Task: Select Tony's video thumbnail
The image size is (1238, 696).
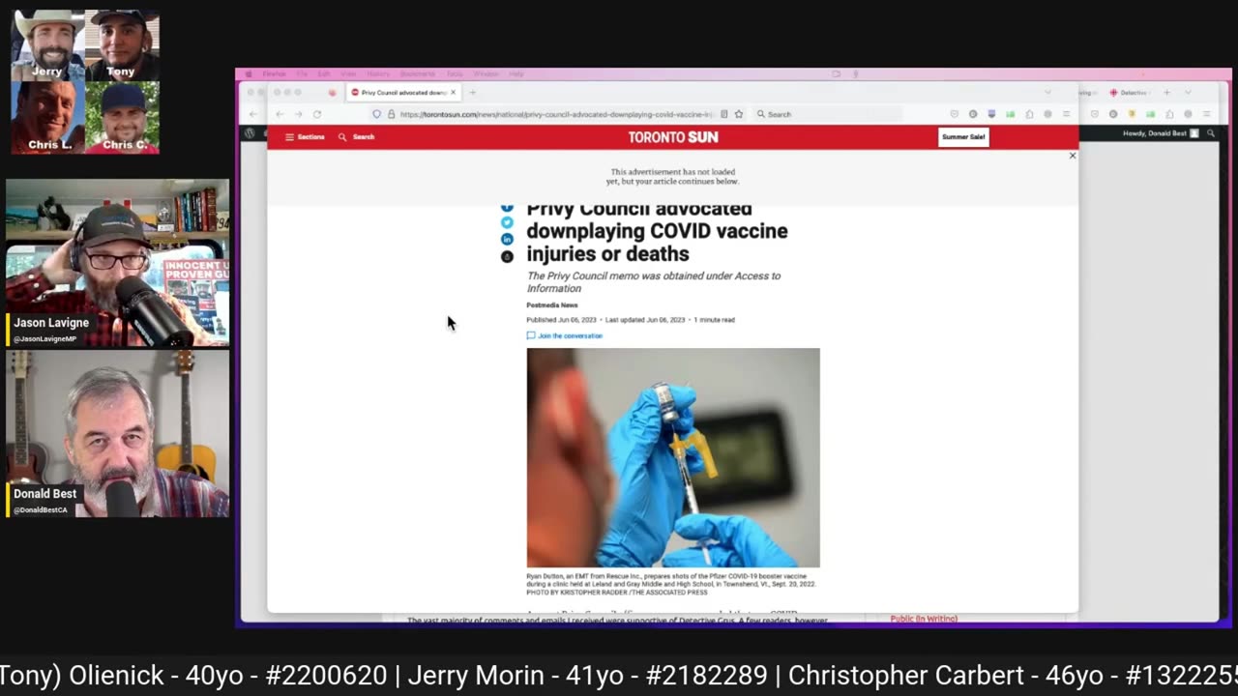Action: (x=121, y=45)
